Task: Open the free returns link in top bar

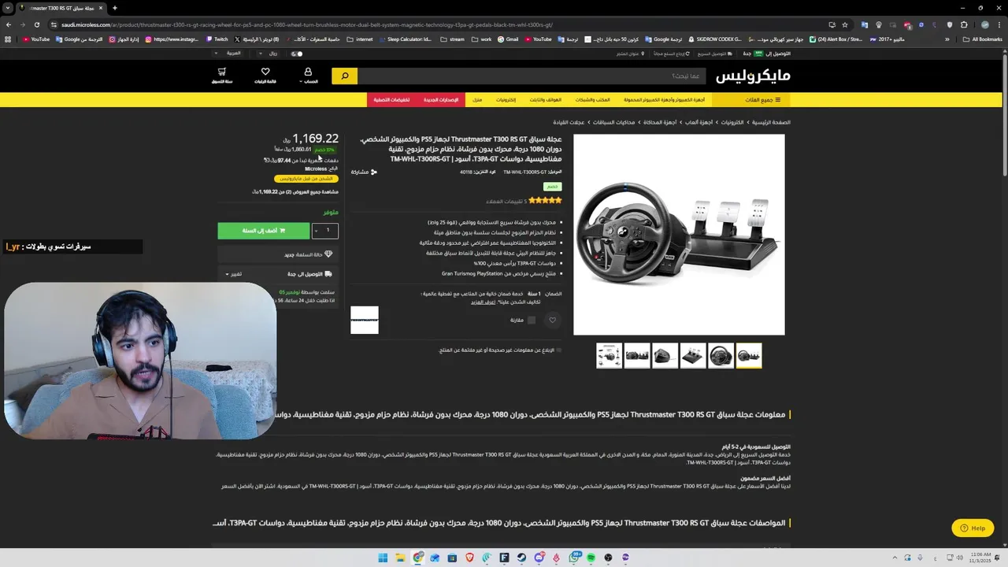Action: [x=672, y=54]
